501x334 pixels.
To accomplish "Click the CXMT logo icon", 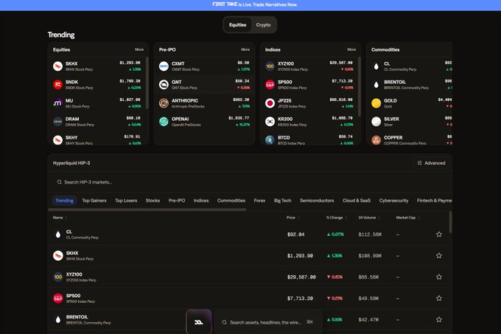I will coord(164,66).
